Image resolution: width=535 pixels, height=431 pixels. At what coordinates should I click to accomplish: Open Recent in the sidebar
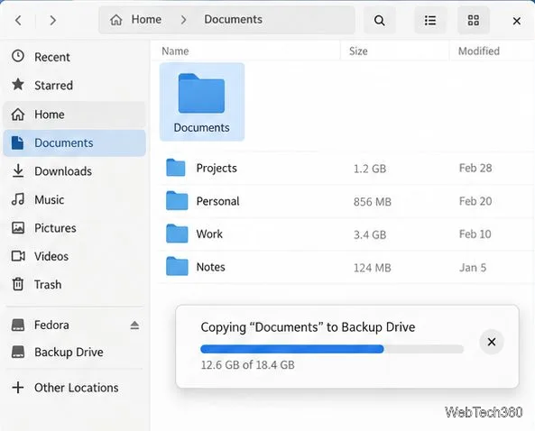(74, 57)
